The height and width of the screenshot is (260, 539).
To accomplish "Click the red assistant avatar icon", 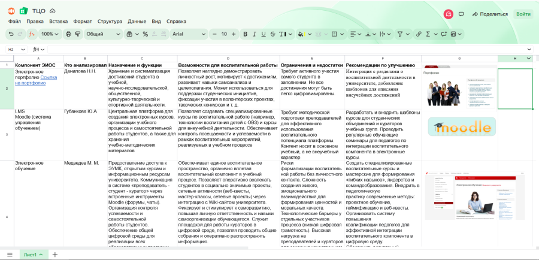I will pos(448,14).
